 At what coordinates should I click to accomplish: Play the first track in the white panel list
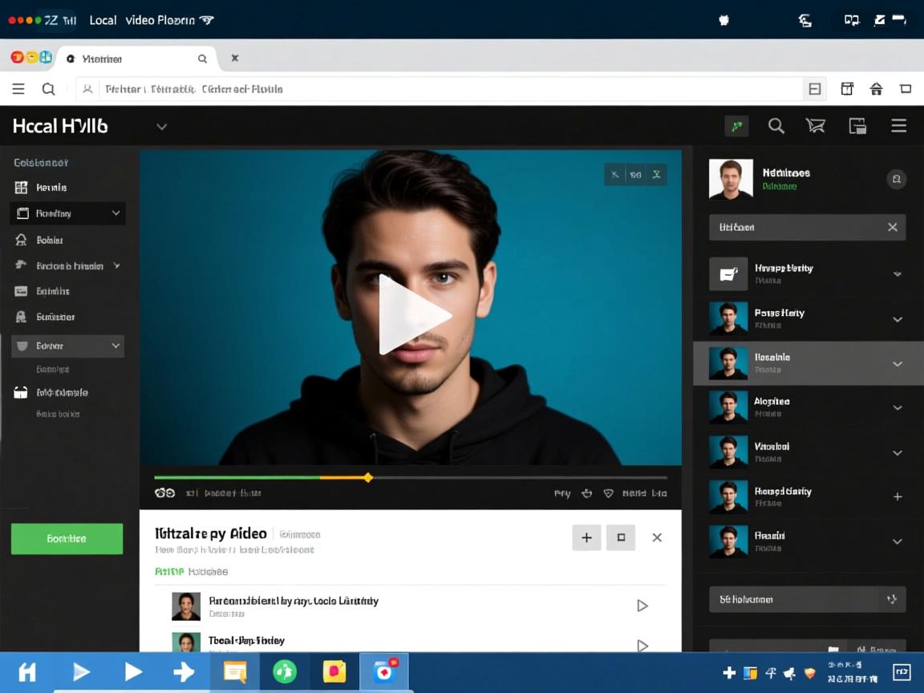click(642, 606)
